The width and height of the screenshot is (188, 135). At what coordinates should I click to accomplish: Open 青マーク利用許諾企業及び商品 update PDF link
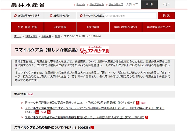[x=80, y=103]
